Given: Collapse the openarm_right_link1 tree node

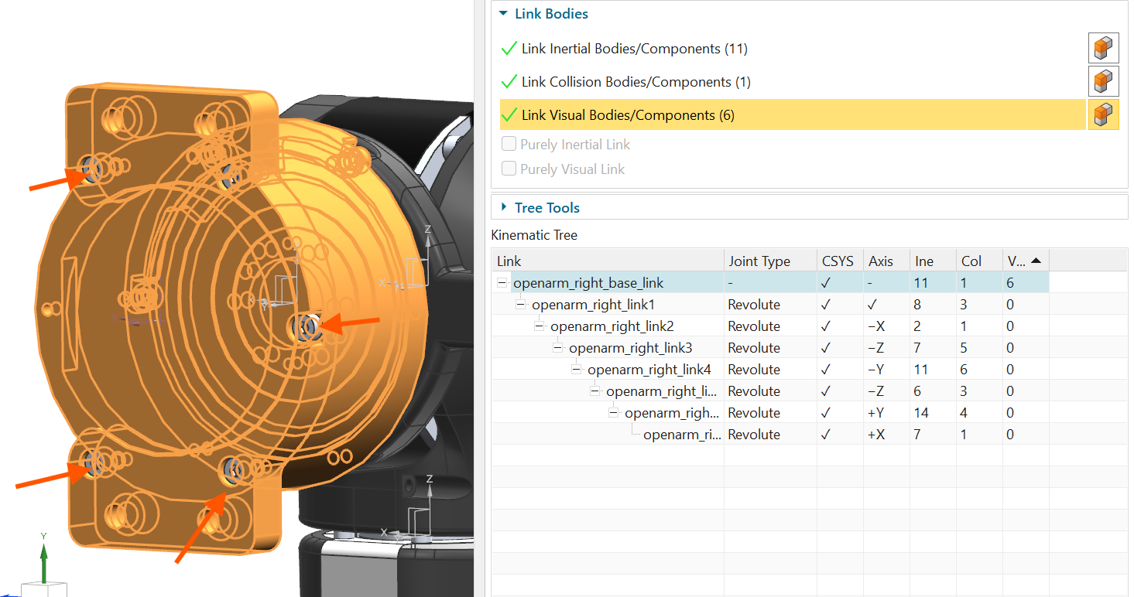Looking at the screenshot, I should click(x=521, y=305).
